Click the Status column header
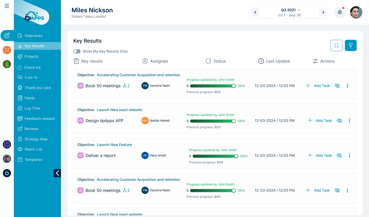The height and width of the screenshot is (217, 369). (x=216, y=61)
